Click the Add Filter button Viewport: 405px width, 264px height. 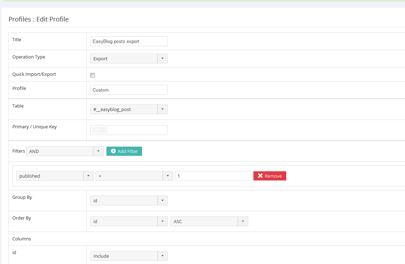pyautogui.click(x=124, y=151)
